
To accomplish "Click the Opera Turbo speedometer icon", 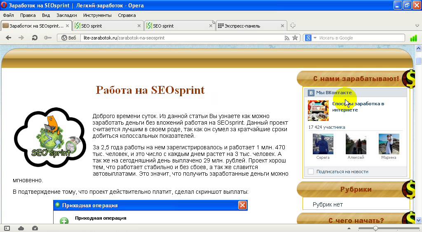I will point(35,229).
